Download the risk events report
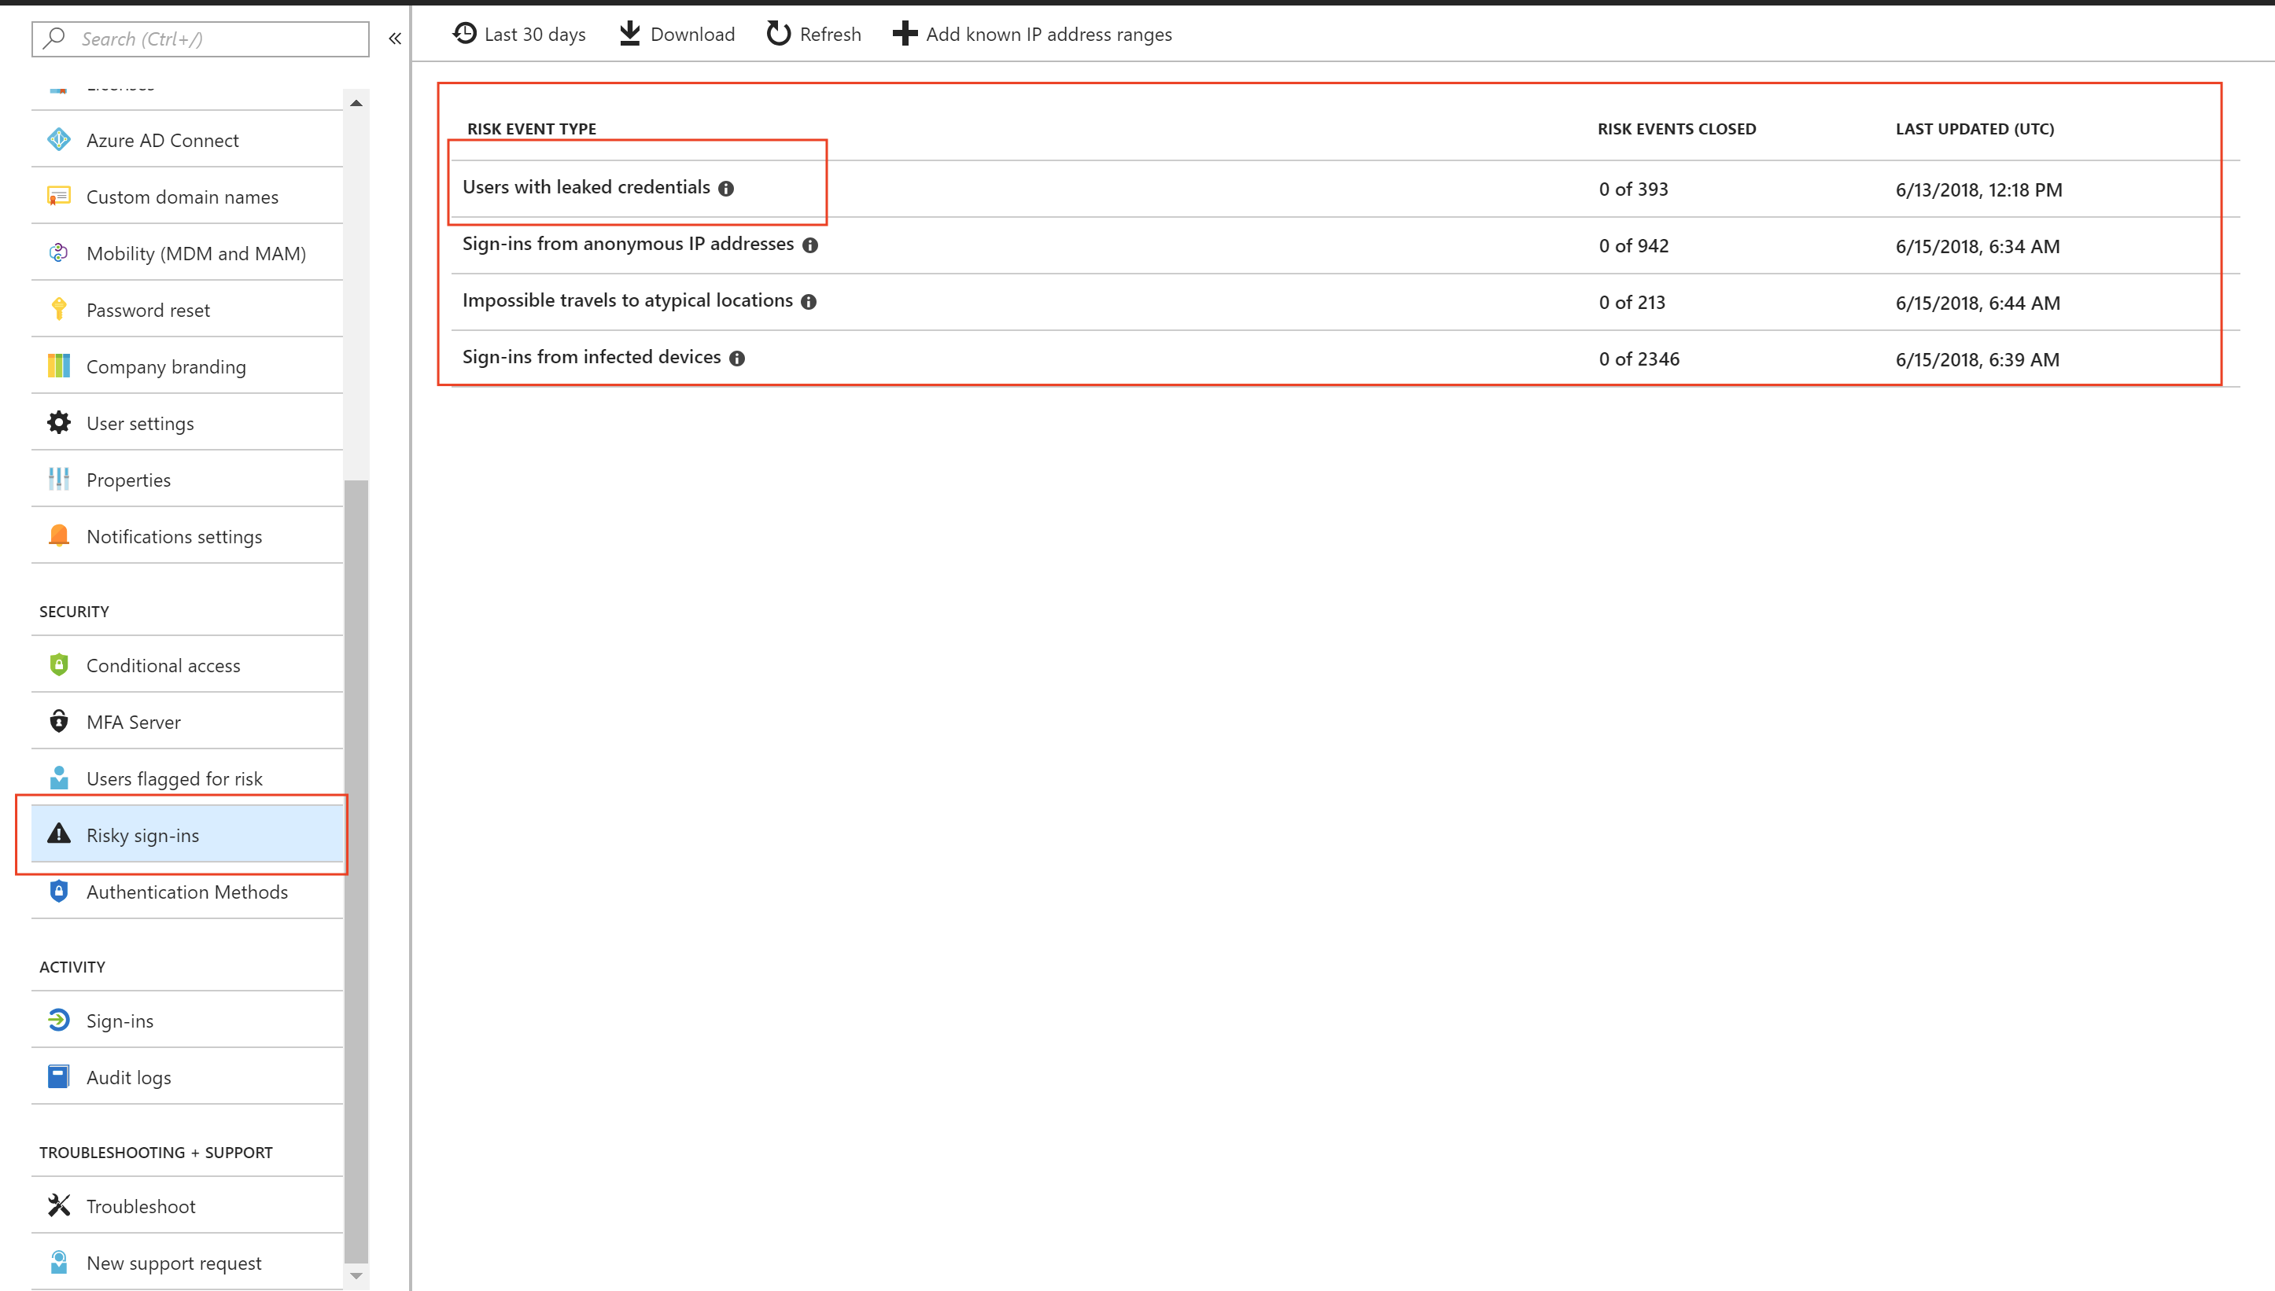The width and height of the screenshot is (2275, 1291). click(x=677, y=35)
